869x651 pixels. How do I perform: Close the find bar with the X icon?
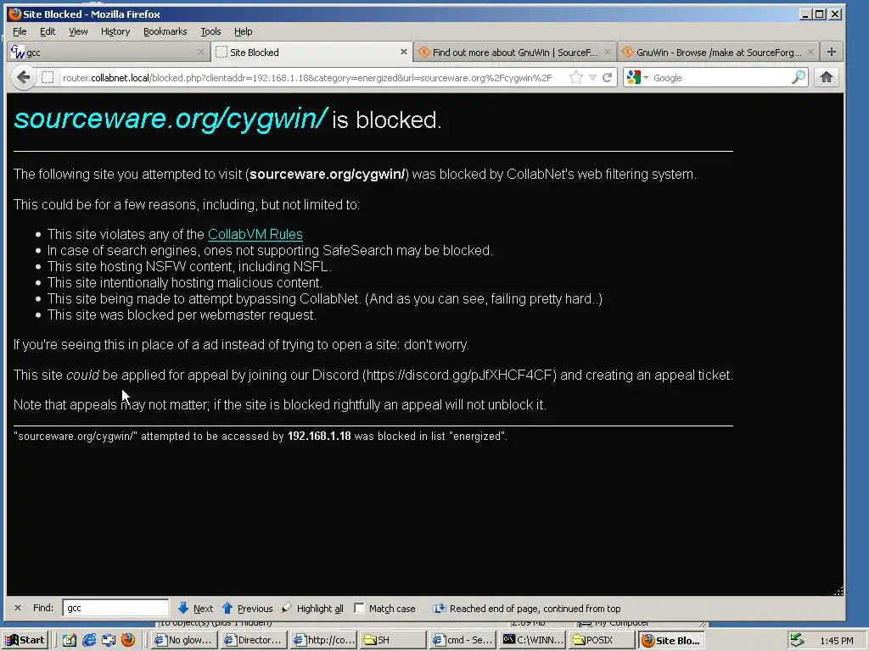18,608
